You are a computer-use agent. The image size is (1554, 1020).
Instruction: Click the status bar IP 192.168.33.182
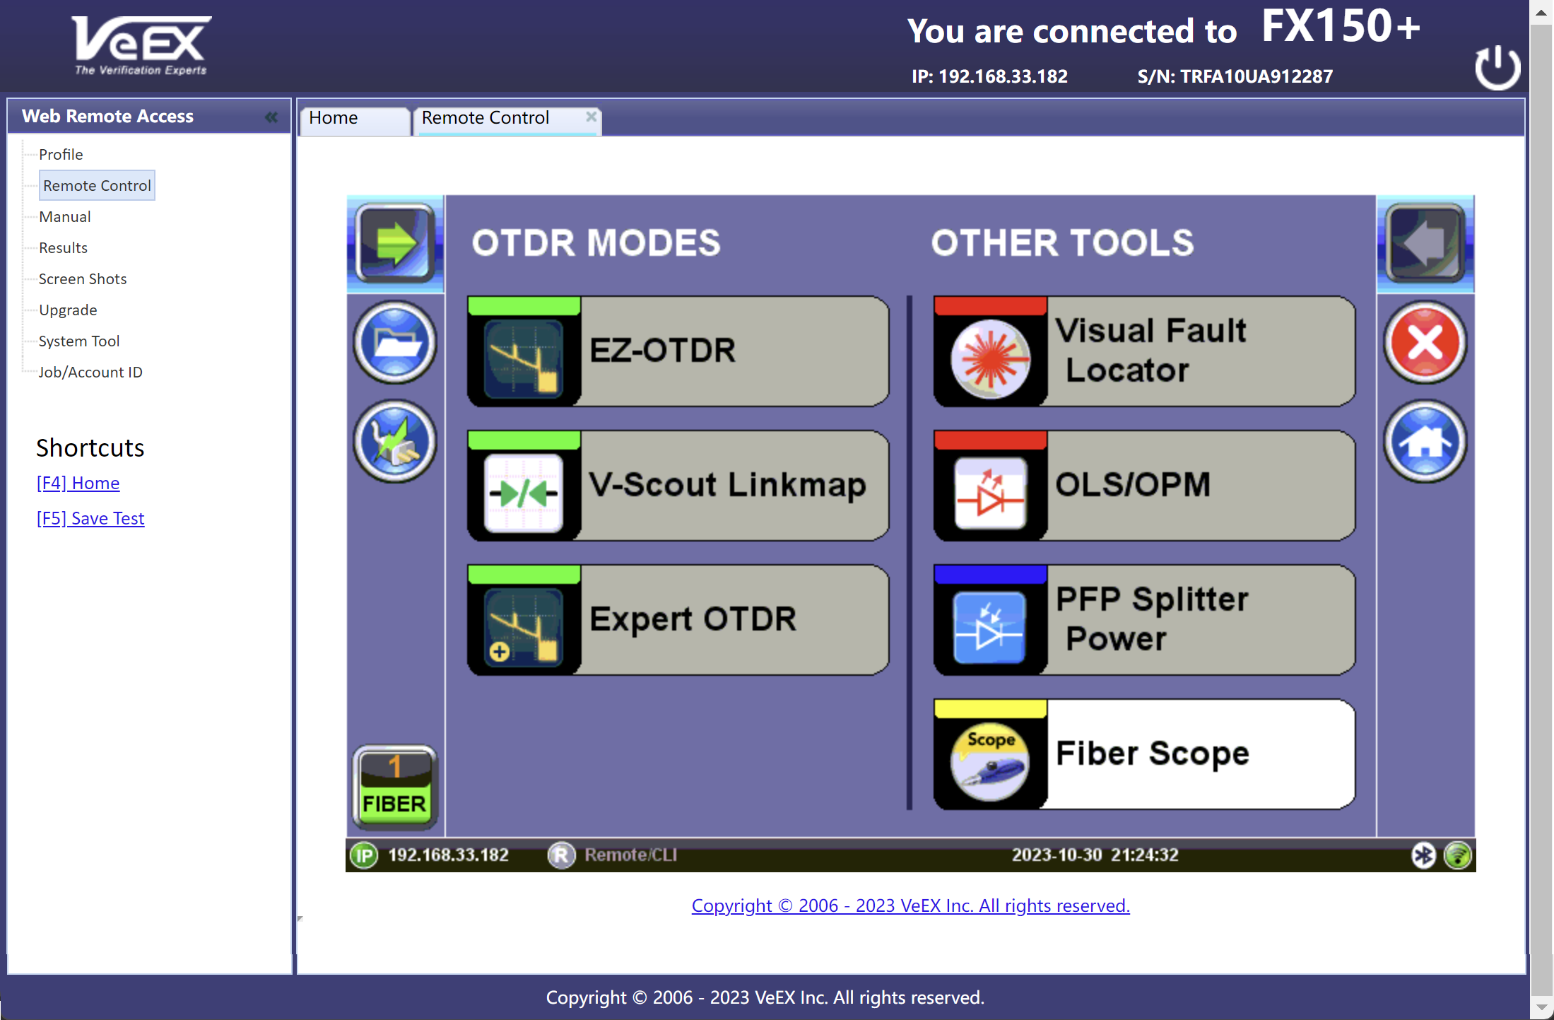(448, 855)
